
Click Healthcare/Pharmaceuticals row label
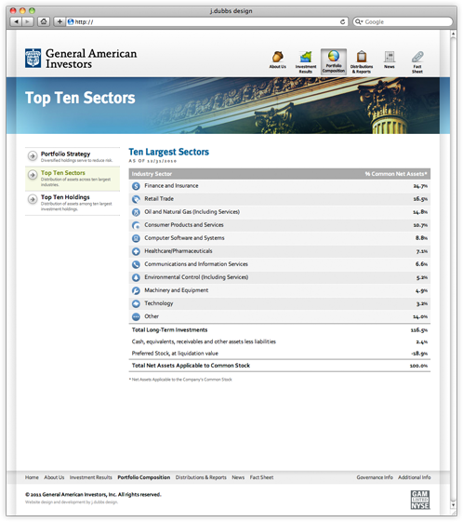pos(179,251)
